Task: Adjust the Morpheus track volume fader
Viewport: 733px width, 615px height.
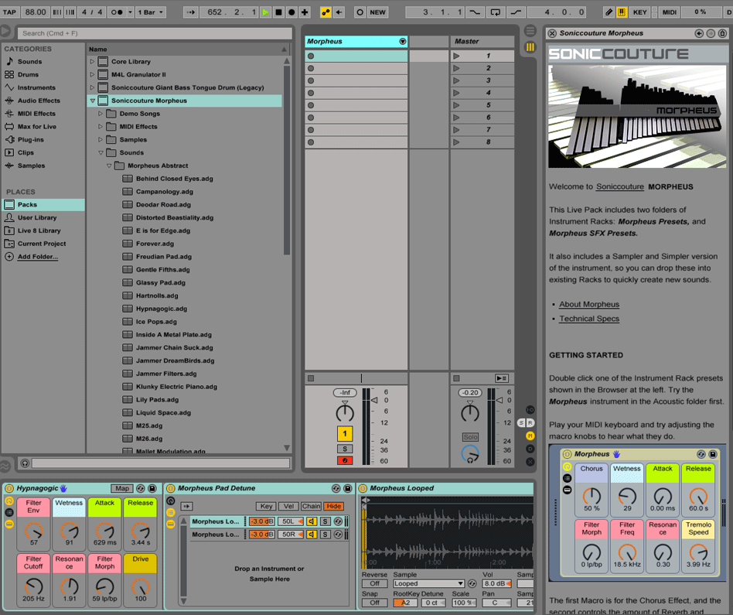Action: pyautogui.click(x=374, y=401)
